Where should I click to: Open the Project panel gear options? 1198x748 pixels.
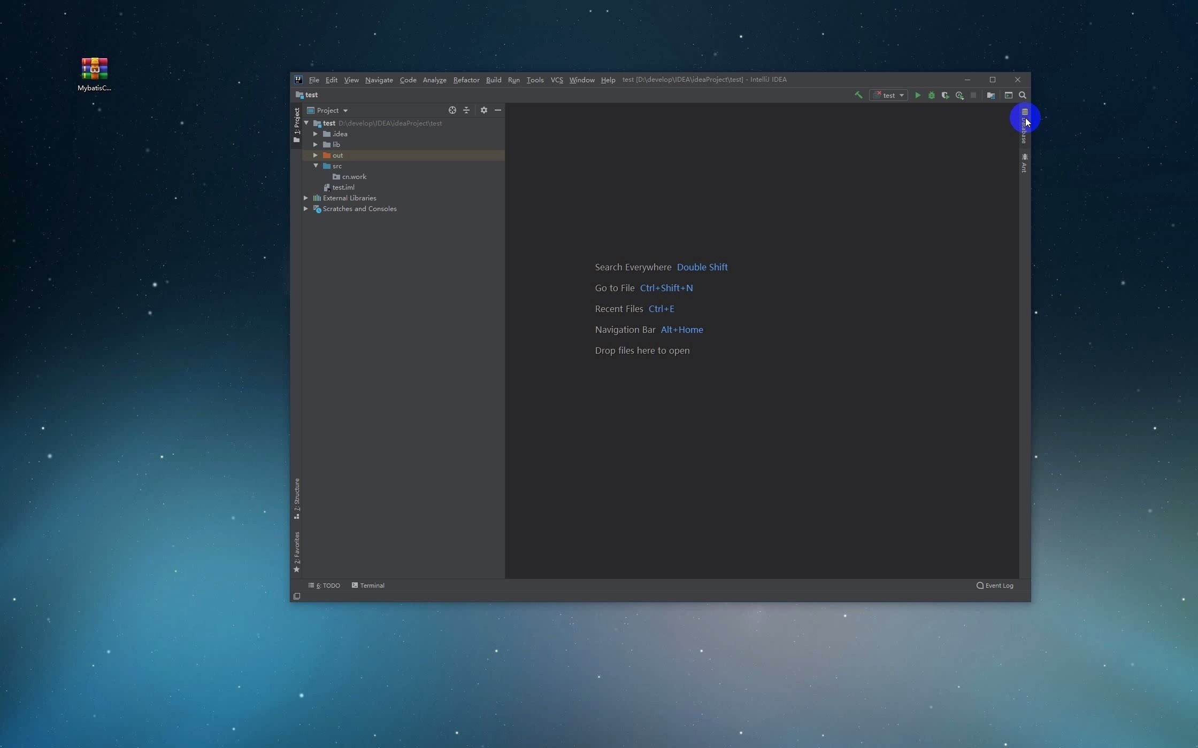tap(484, 110)
